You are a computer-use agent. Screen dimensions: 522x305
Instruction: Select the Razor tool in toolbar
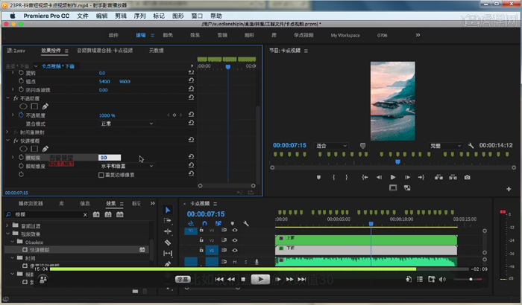point(168,242)
